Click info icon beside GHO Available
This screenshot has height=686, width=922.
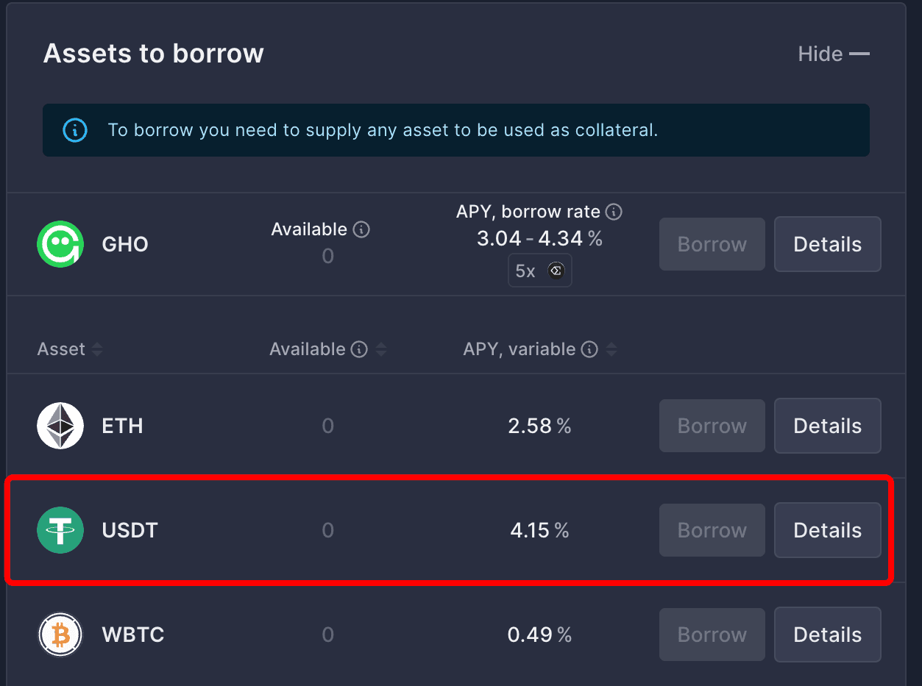tap(361, 229)
